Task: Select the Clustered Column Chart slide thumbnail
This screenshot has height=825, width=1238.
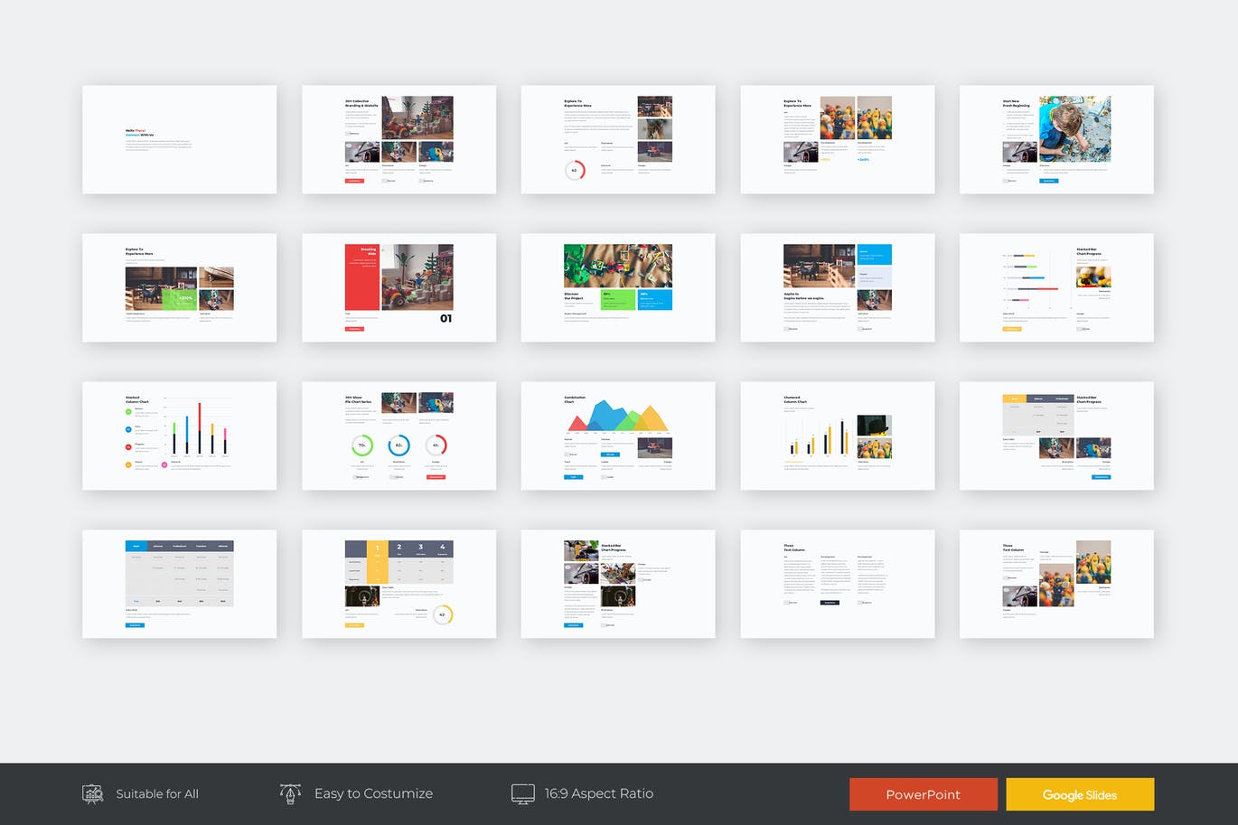Action: point(837,436)
